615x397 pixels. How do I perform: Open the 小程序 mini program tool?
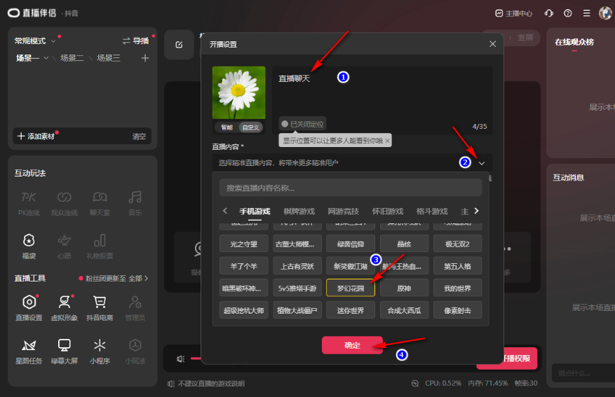(100, 351)
